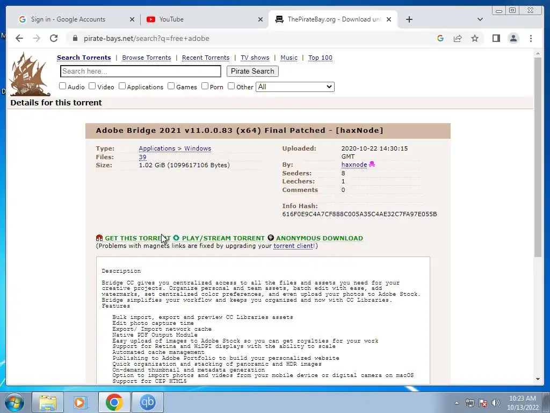Open a new browser tab
The width and height of the screenshot is (550, 413).
[409, 19]
